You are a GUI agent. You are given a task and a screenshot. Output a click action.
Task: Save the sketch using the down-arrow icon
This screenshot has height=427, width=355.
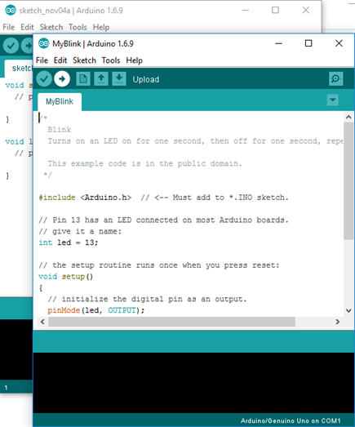tap(119, 79)
